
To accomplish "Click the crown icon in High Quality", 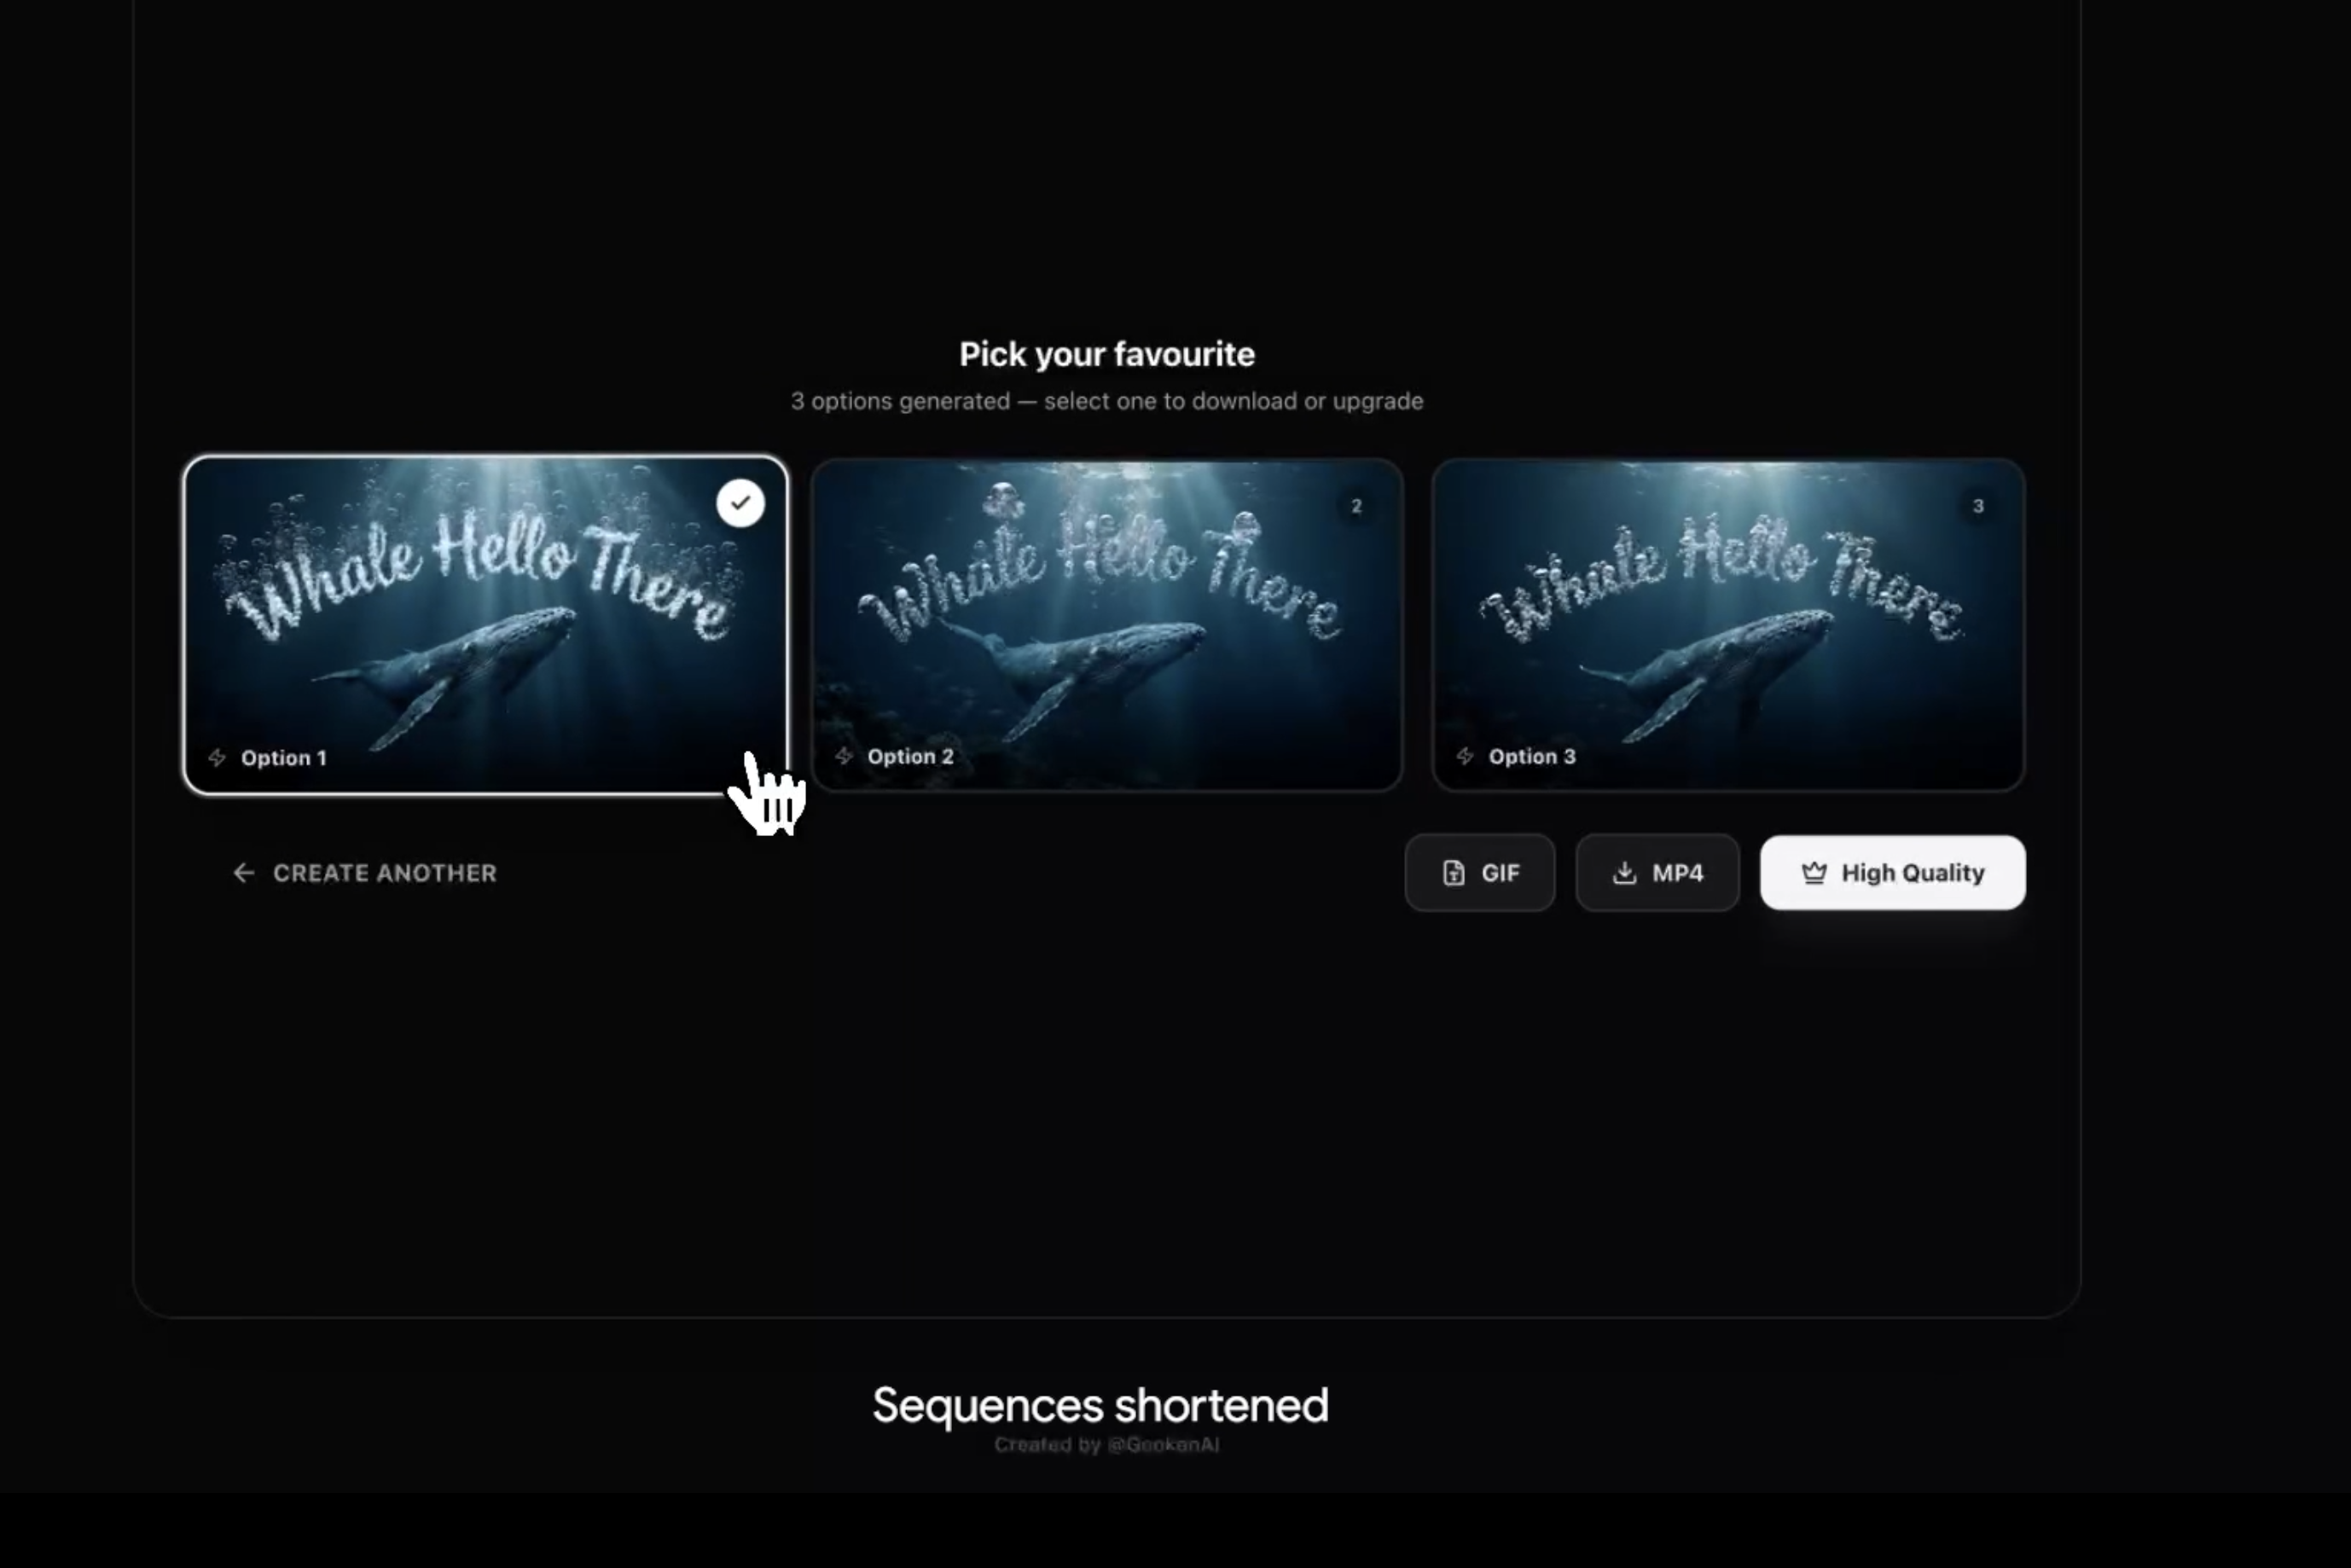I will (x=1814, y=873).
